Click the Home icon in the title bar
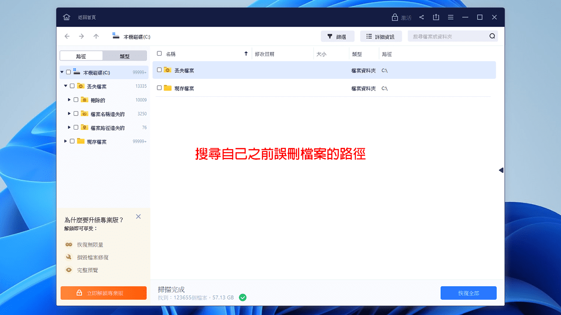The width and height of the screenshot is (561, 315). coord(66,17)
